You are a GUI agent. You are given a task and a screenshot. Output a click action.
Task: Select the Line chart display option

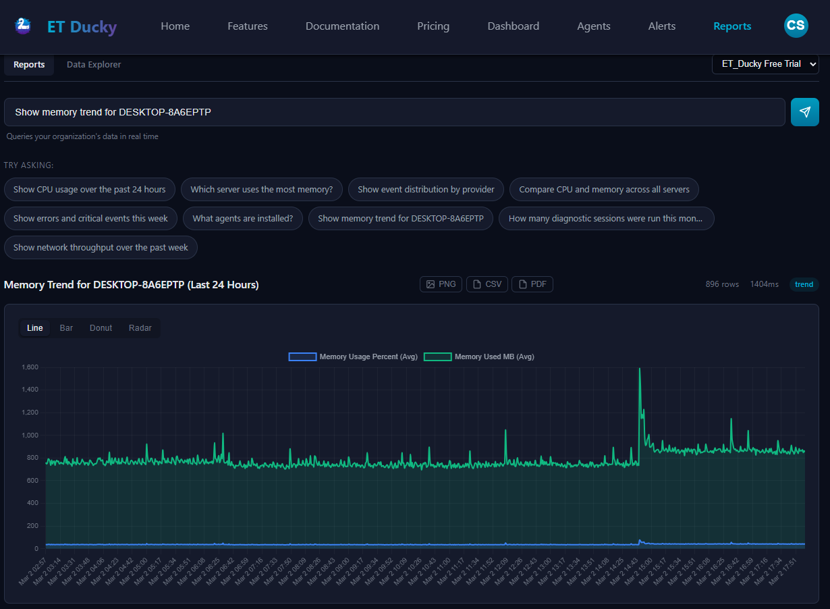click(x=34, y=327)
